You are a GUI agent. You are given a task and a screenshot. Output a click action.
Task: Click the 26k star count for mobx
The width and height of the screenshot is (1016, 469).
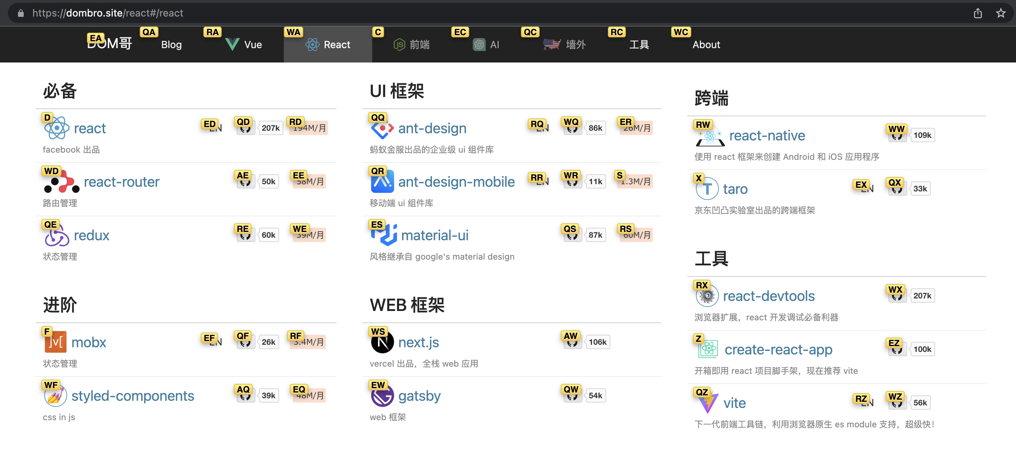pos(268,342)
